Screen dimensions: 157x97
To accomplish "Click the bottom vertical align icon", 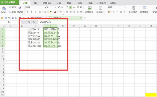I will point(74,7).
